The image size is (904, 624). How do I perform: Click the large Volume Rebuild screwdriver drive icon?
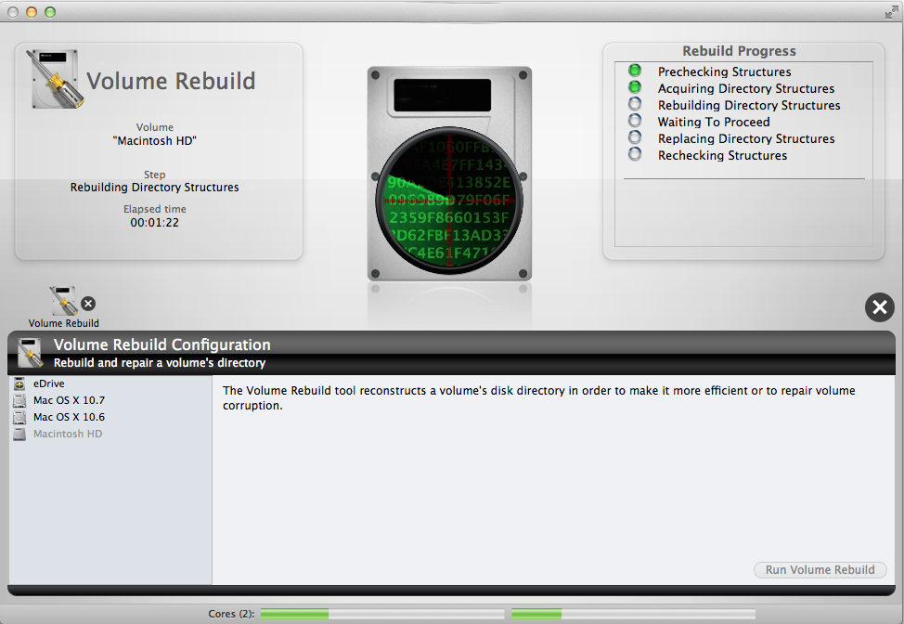pos(56,79)
